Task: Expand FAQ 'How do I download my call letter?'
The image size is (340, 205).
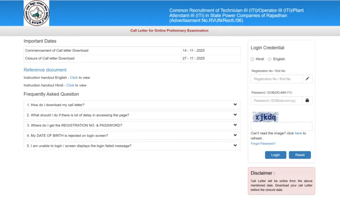Action: pyautogui.click(x=132, y=105)
